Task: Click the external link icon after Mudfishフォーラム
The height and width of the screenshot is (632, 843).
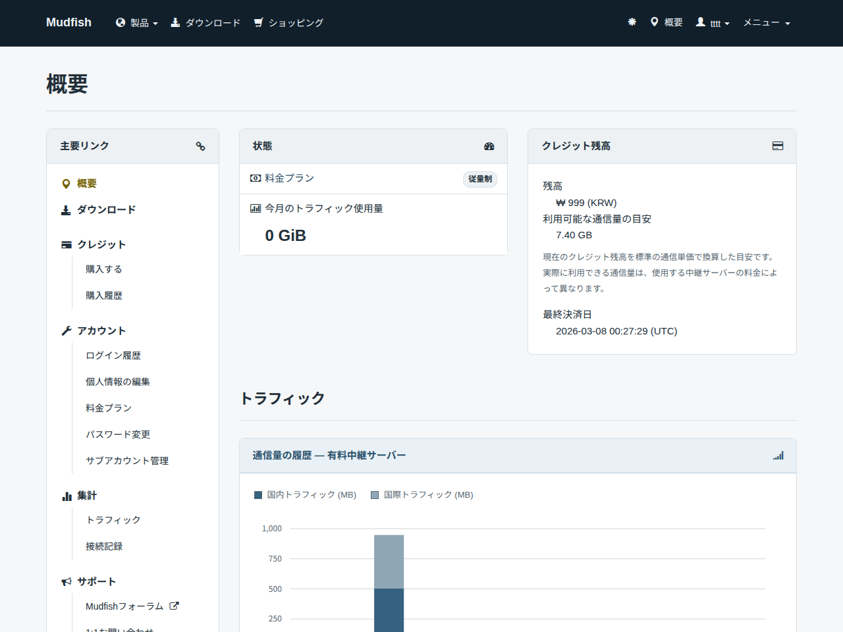Action: [175, 606]
